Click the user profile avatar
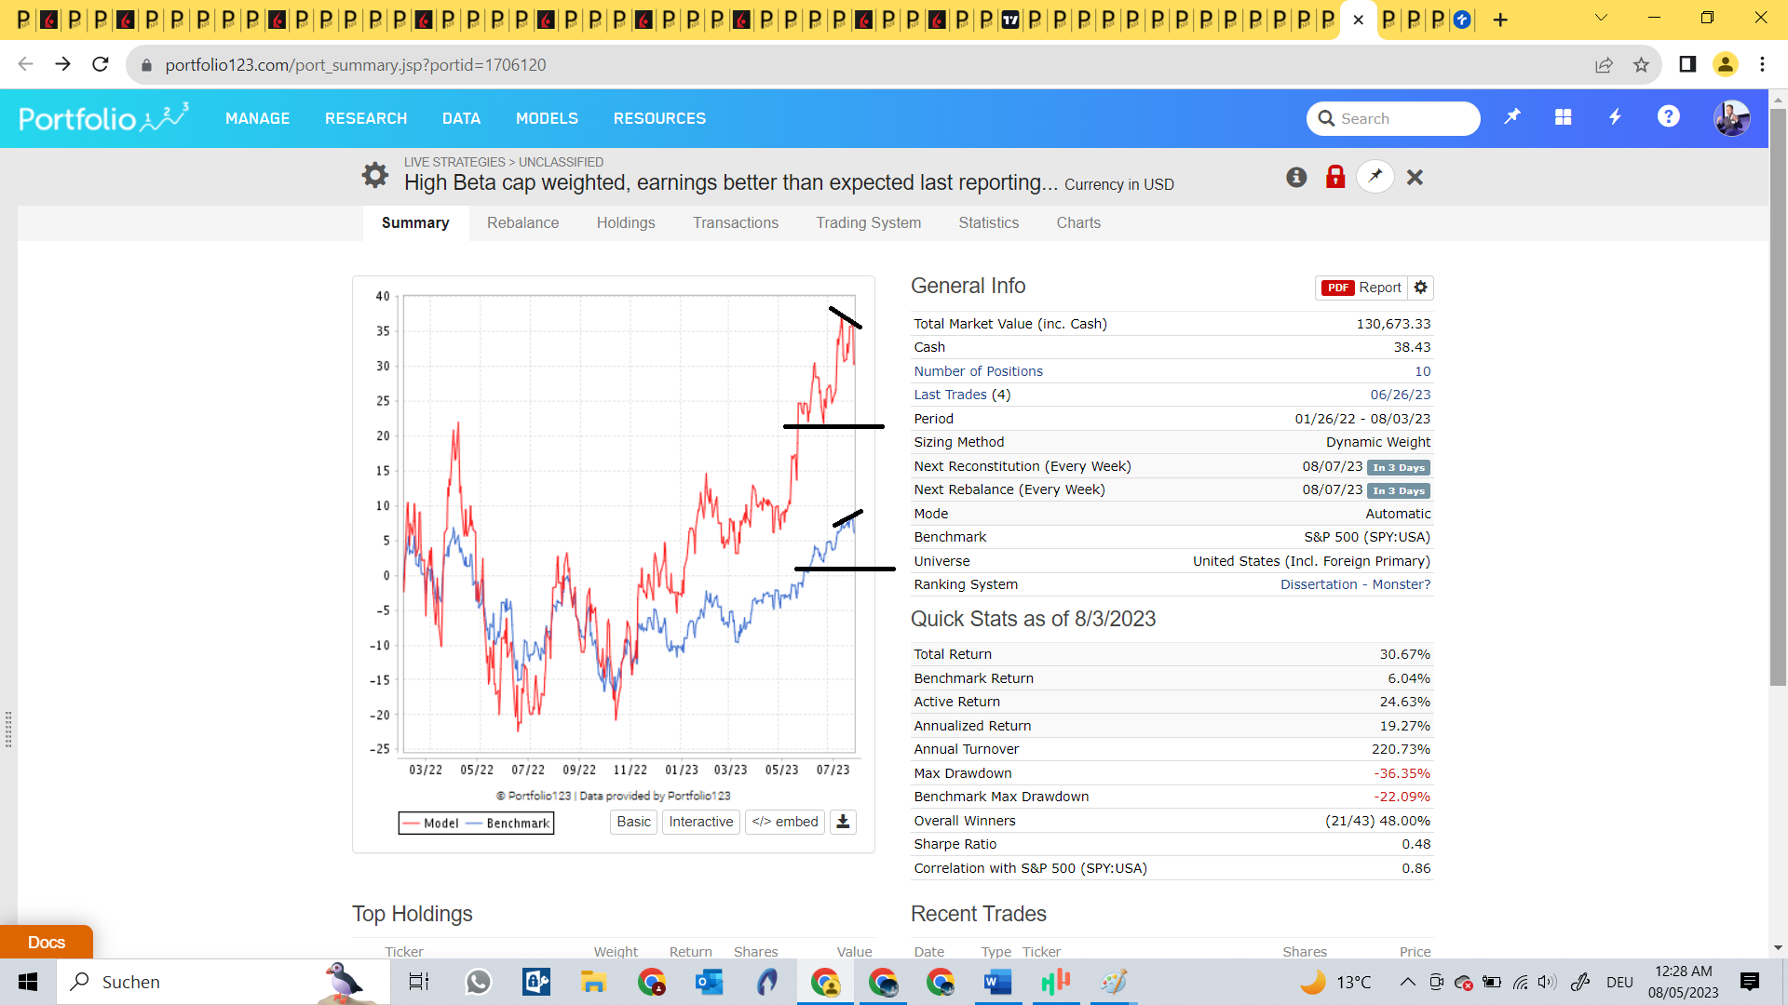Viewport: 1788px width, 1005px height. [x=1731, y=118]
